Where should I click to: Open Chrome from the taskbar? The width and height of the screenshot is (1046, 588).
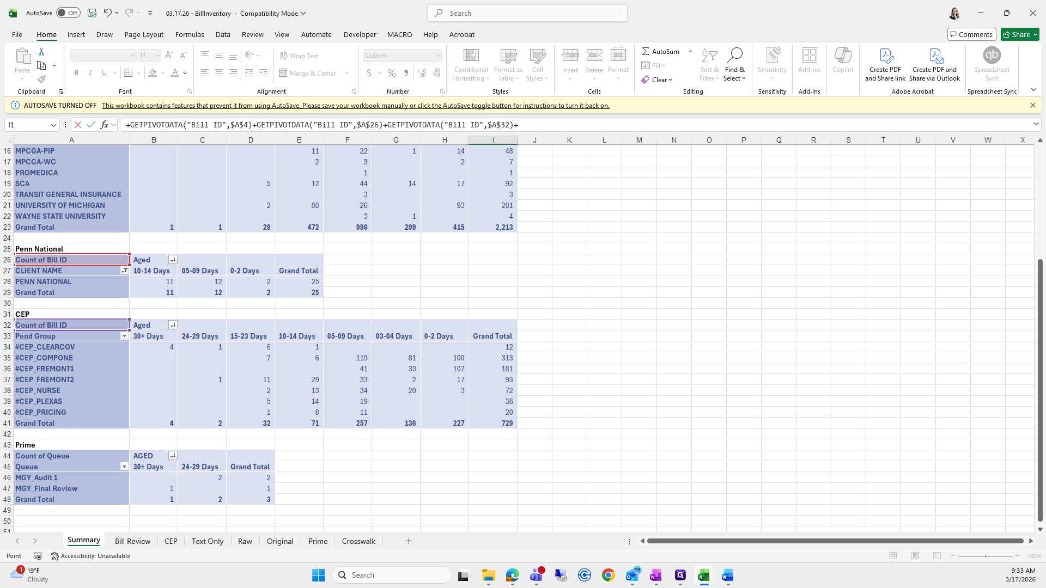coord(609,575)
